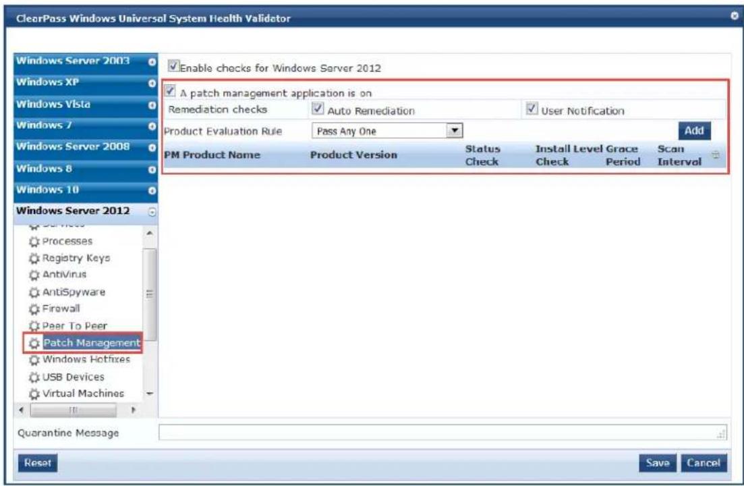Expand the Windows 10 section

click(x=86, y=191)
